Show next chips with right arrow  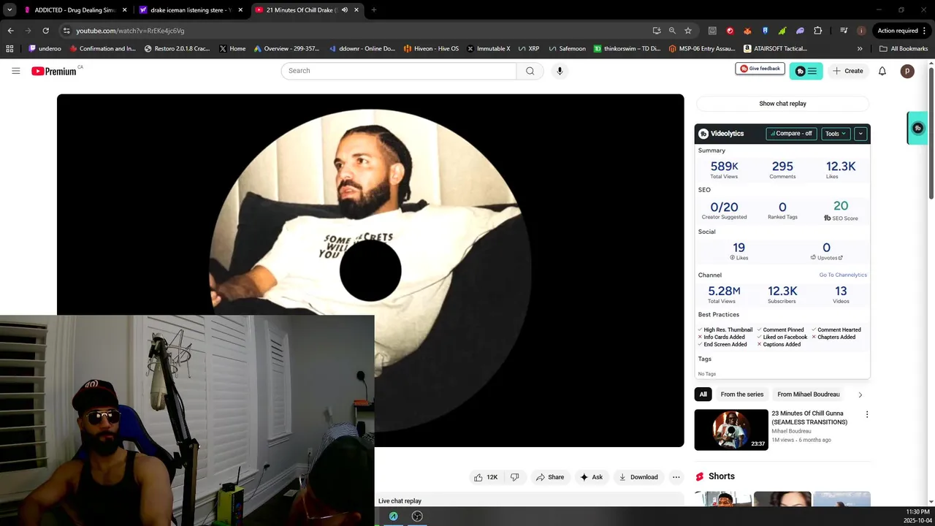[x=860, y=394]
